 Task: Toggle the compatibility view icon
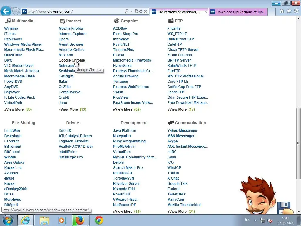point(136,11)
